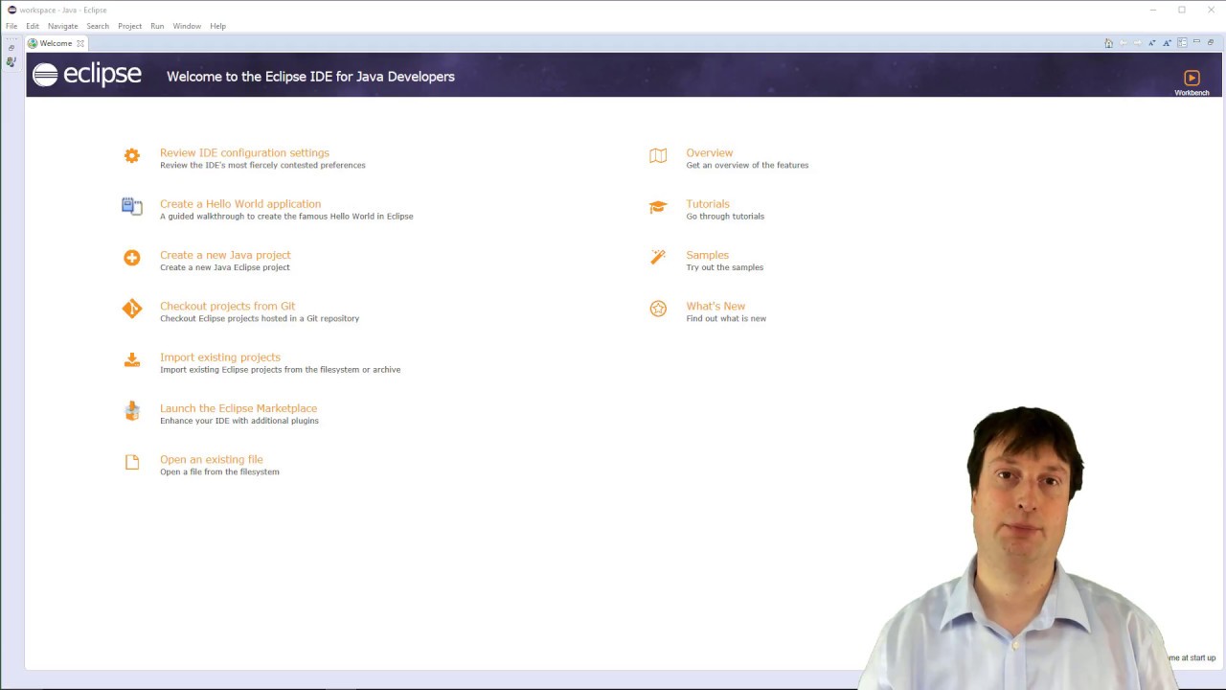The height and width of the screenshot is (690, 1226).
Task: Open the Window menu
Action: (x=187, y=26)
